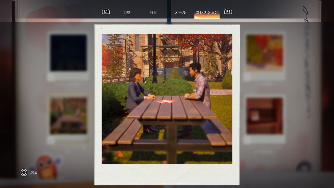Click the white bottom border of enlarged polaroid
This screenshot has height=188, width=334.
(167, 174)
